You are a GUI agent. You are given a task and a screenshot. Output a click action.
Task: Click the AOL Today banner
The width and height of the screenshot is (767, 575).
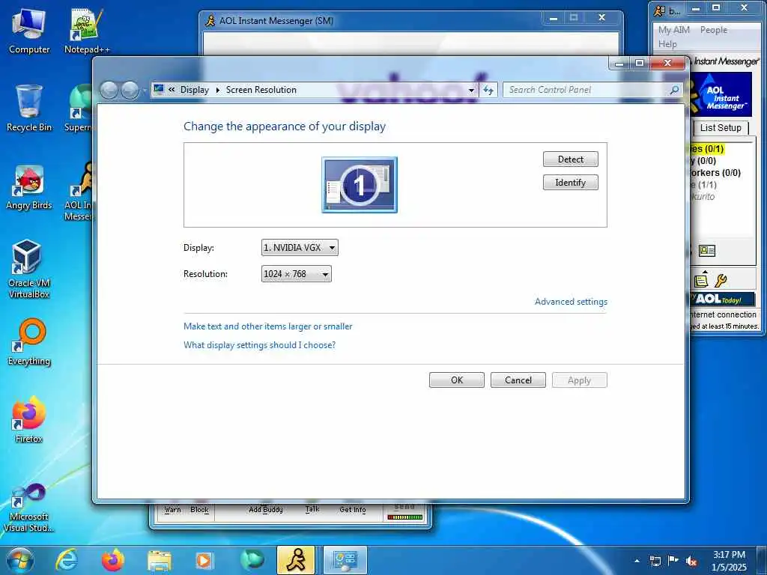tap(723, 299)
